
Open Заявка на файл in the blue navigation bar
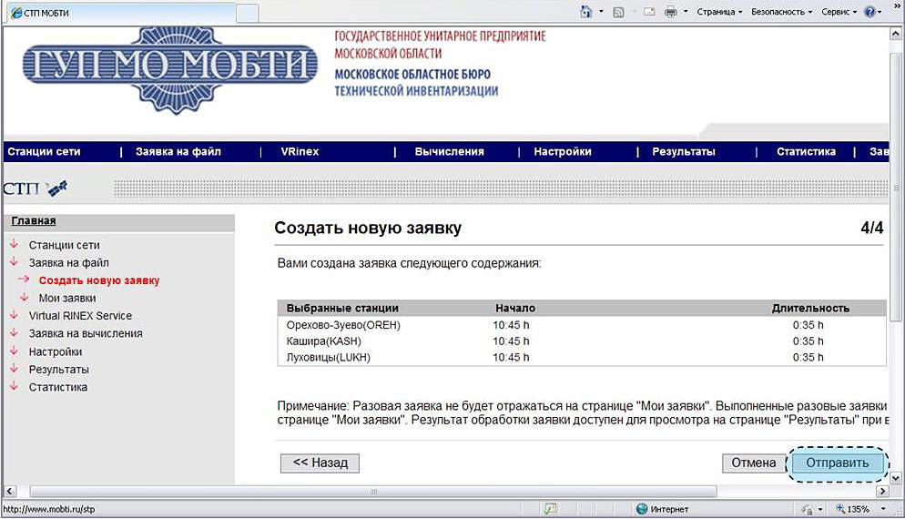178,152
